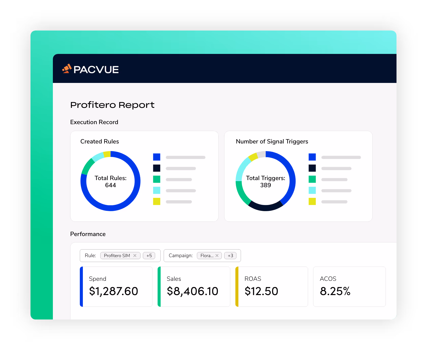Expand the +5 additional rules badge
Image resolution: width=427 pixels, height=350 pixels.
149,256
